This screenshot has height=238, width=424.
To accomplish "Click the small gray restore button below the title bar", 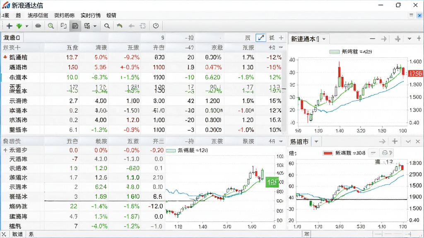I will tap(411, 15).
